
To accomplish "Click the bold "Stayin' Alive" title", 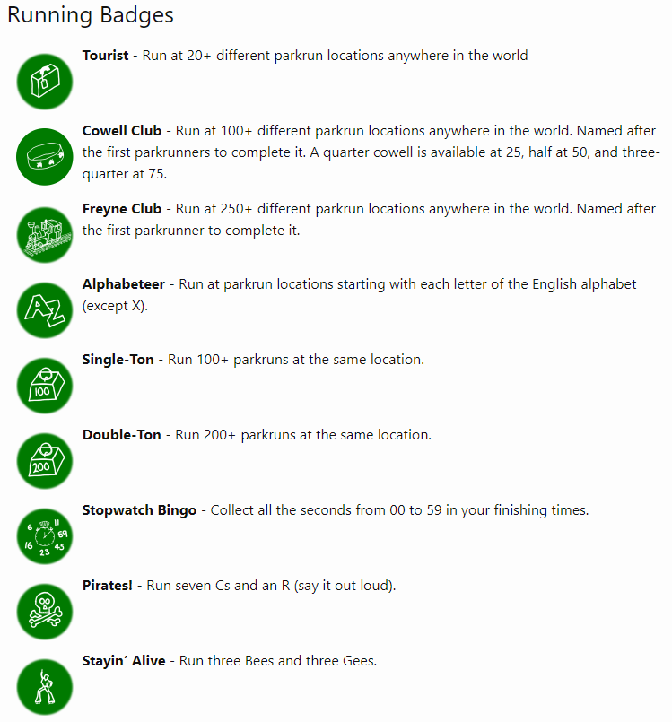I will [x=124, y=661].
